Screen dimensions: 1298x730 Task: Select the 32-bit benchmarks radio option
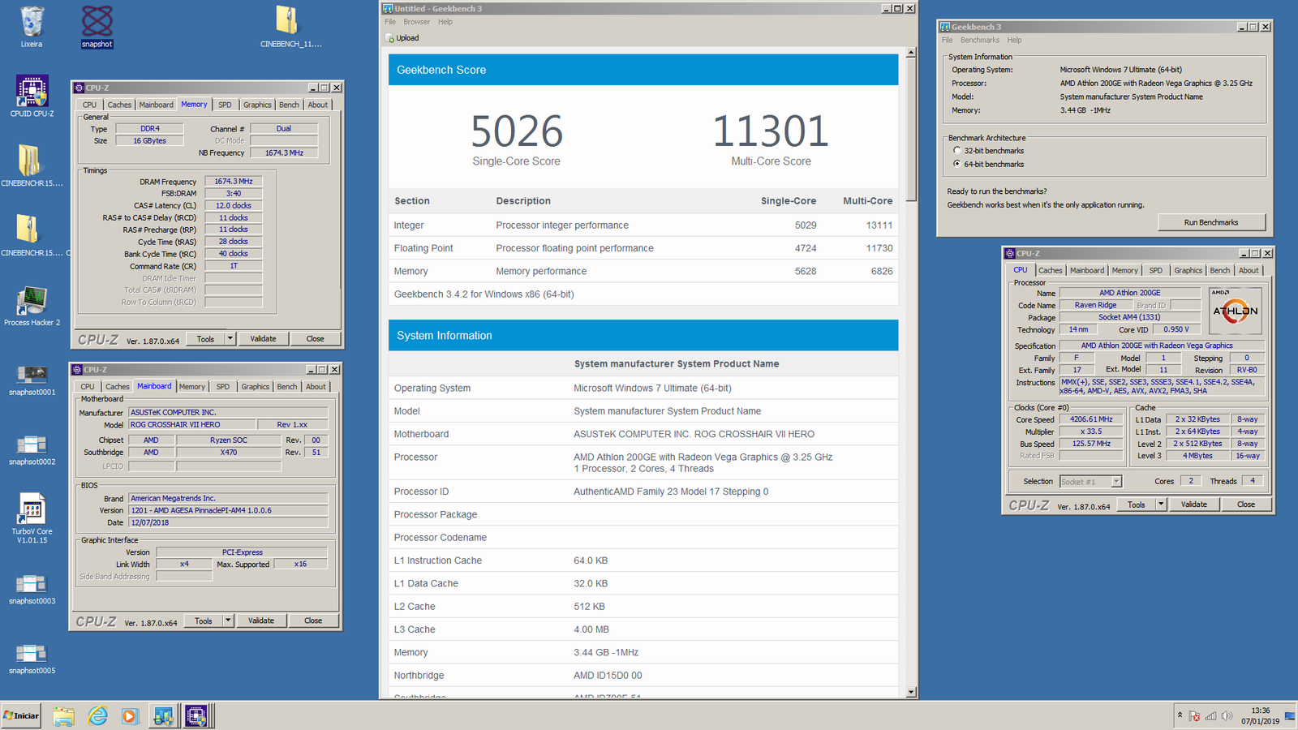pyautogui.click(x=957, y=151)
